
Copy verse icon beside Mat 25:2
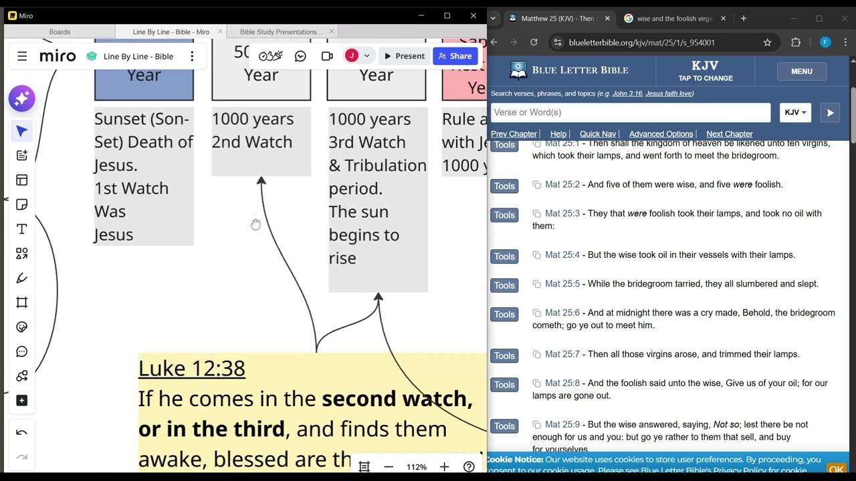[536, 184]
